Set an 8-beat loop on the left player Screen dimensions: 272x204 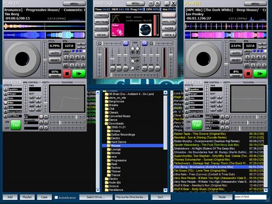point(83,57)
